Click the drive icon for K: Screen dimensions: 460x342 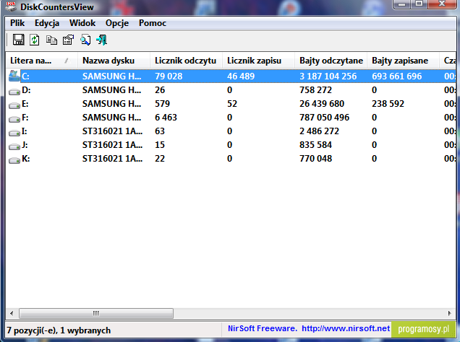14,160
